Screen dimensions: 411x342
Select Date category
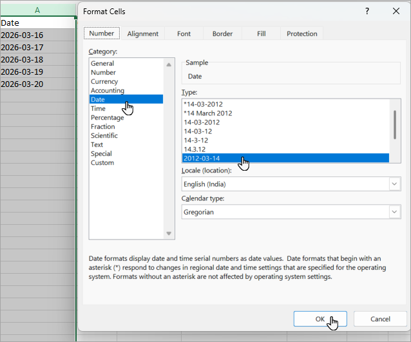[x=126, y=99]
